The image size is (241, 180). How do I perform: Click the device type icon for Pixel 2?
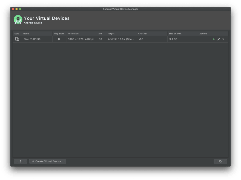pyautogui.click(x=17, y=39)
